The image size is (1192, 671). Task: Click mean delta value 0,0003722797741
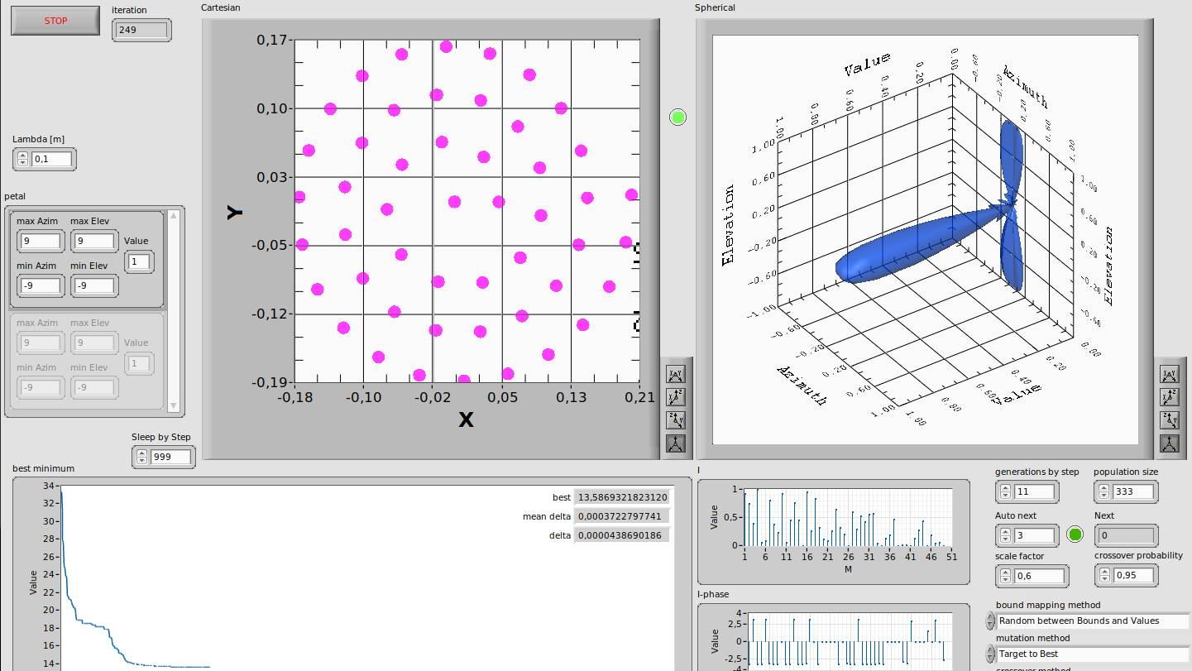click(622, 516)
